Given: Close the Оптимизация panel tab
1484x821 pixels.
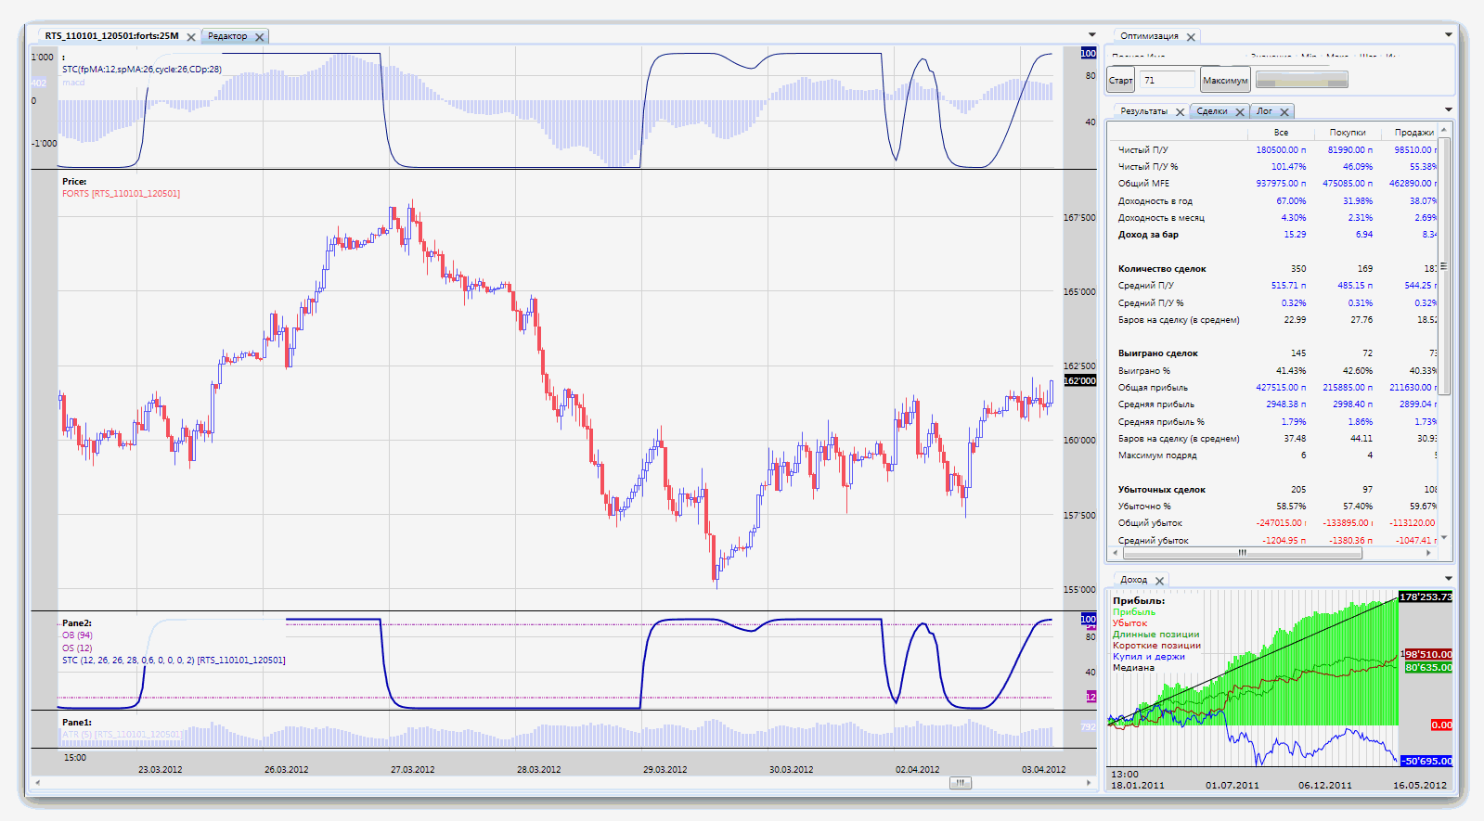Looking at the screenshot, I should 1191,37.
